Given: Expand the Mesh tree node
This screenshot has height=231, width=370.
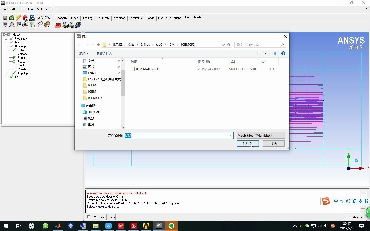Looking at the screenshot, I should point(6,42).
